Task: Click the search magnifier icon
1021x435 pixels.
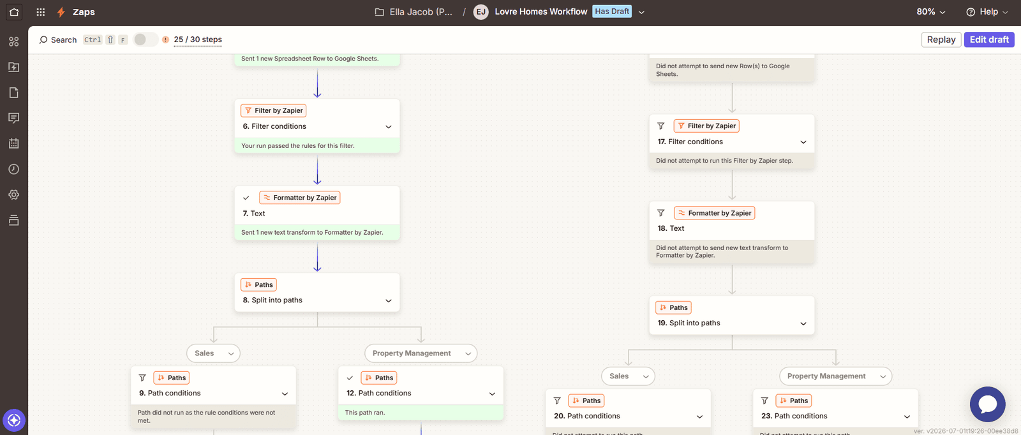Action: [43, 40]
